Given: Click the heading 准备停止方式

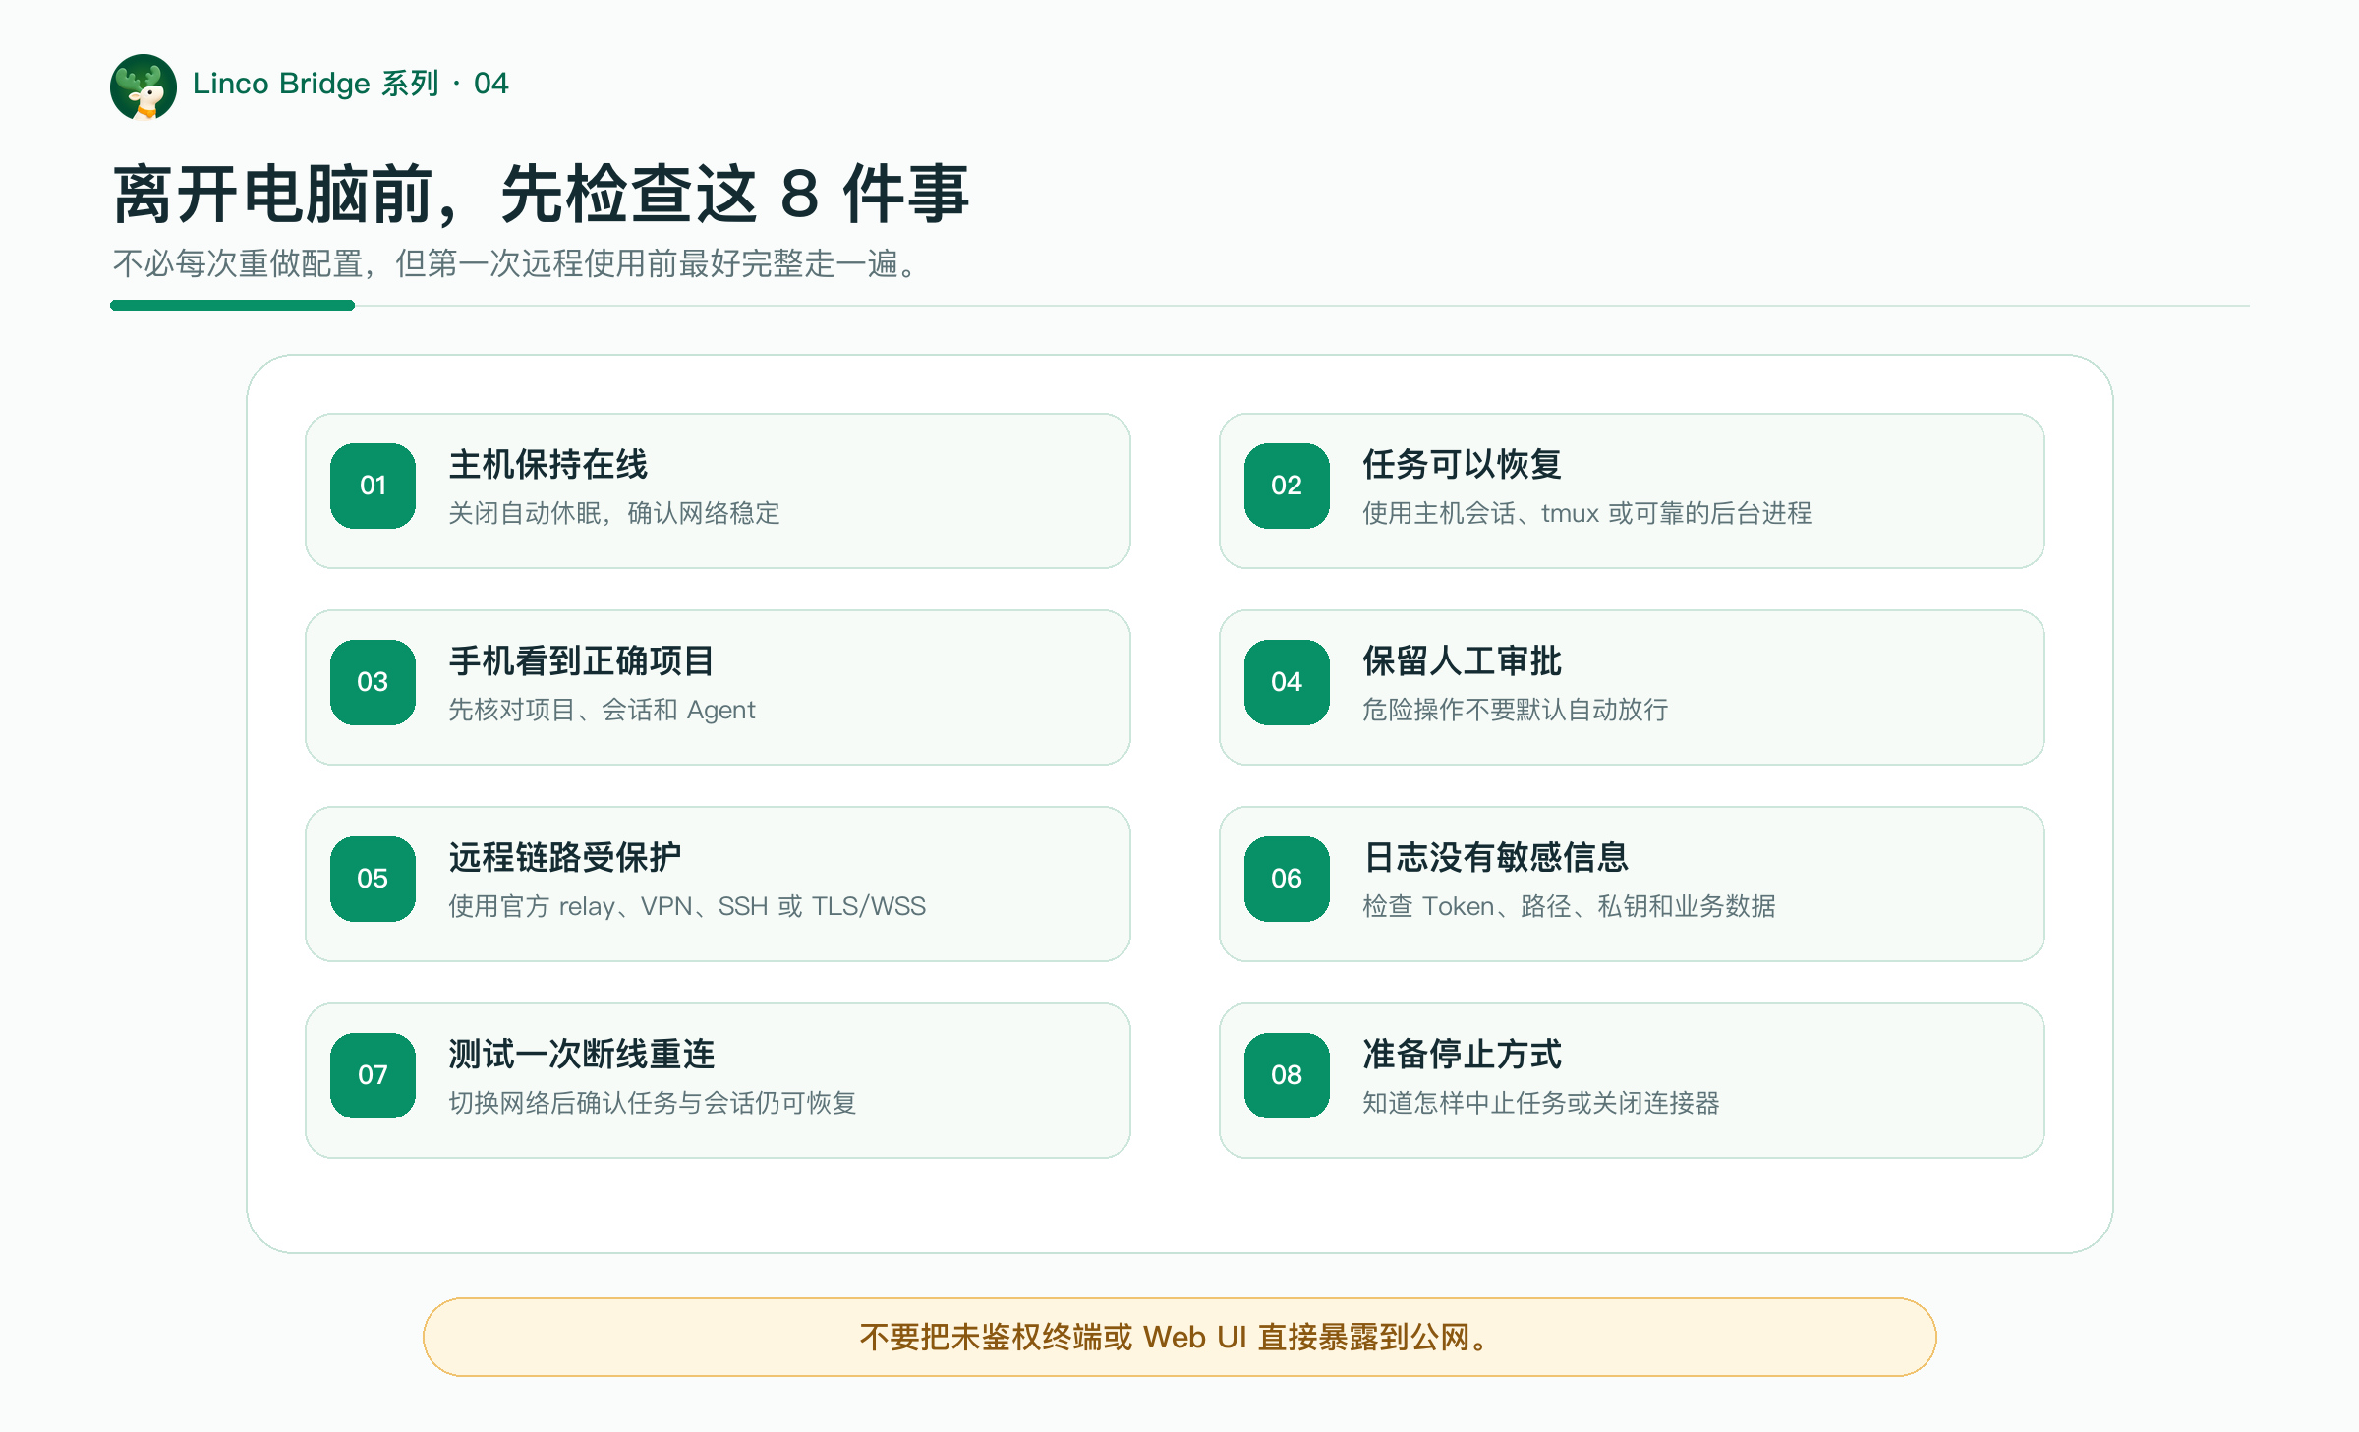Looking at the screenshot, I should click(1463, 1054).
